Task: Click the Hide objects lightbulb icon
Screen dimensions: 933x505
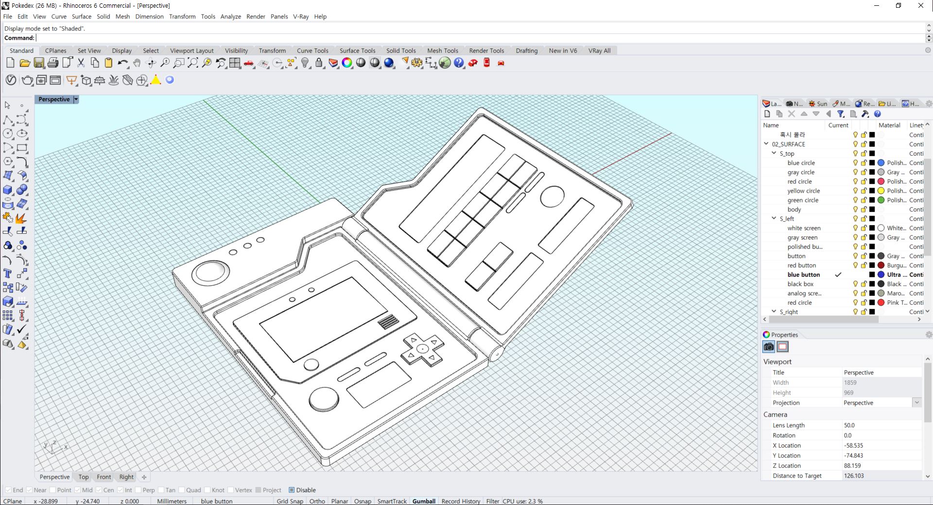Action: [305, 63]
